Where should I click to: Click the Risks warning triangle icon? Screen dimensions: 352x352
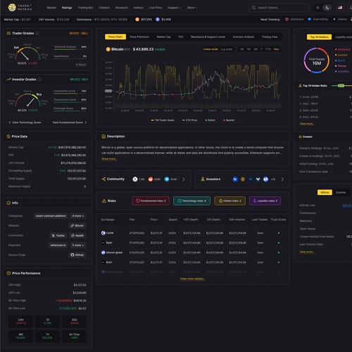point(104,201)
